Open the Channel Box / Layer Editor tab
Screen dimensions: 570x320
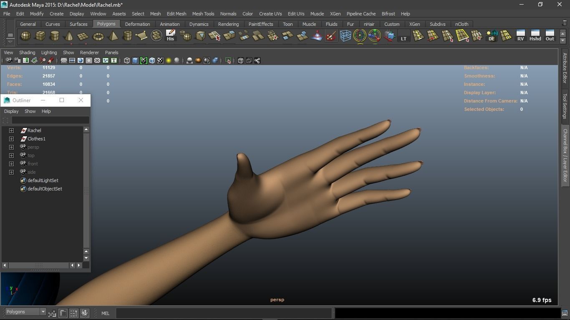click(565, 155)
